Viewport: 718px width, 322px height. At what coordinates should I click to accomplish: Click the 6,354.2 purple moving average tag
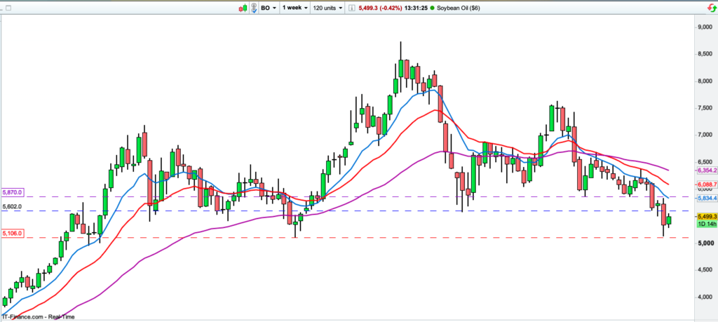705,170
